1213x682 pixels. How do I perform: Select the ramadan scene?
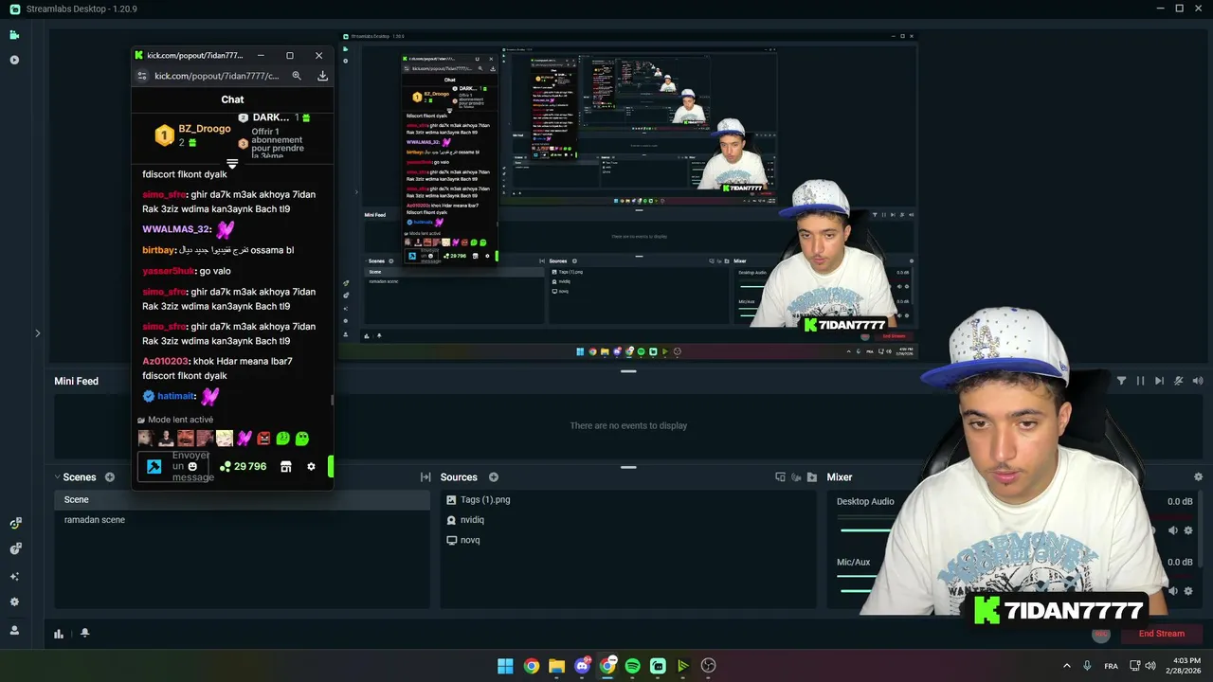coord(95,520)
